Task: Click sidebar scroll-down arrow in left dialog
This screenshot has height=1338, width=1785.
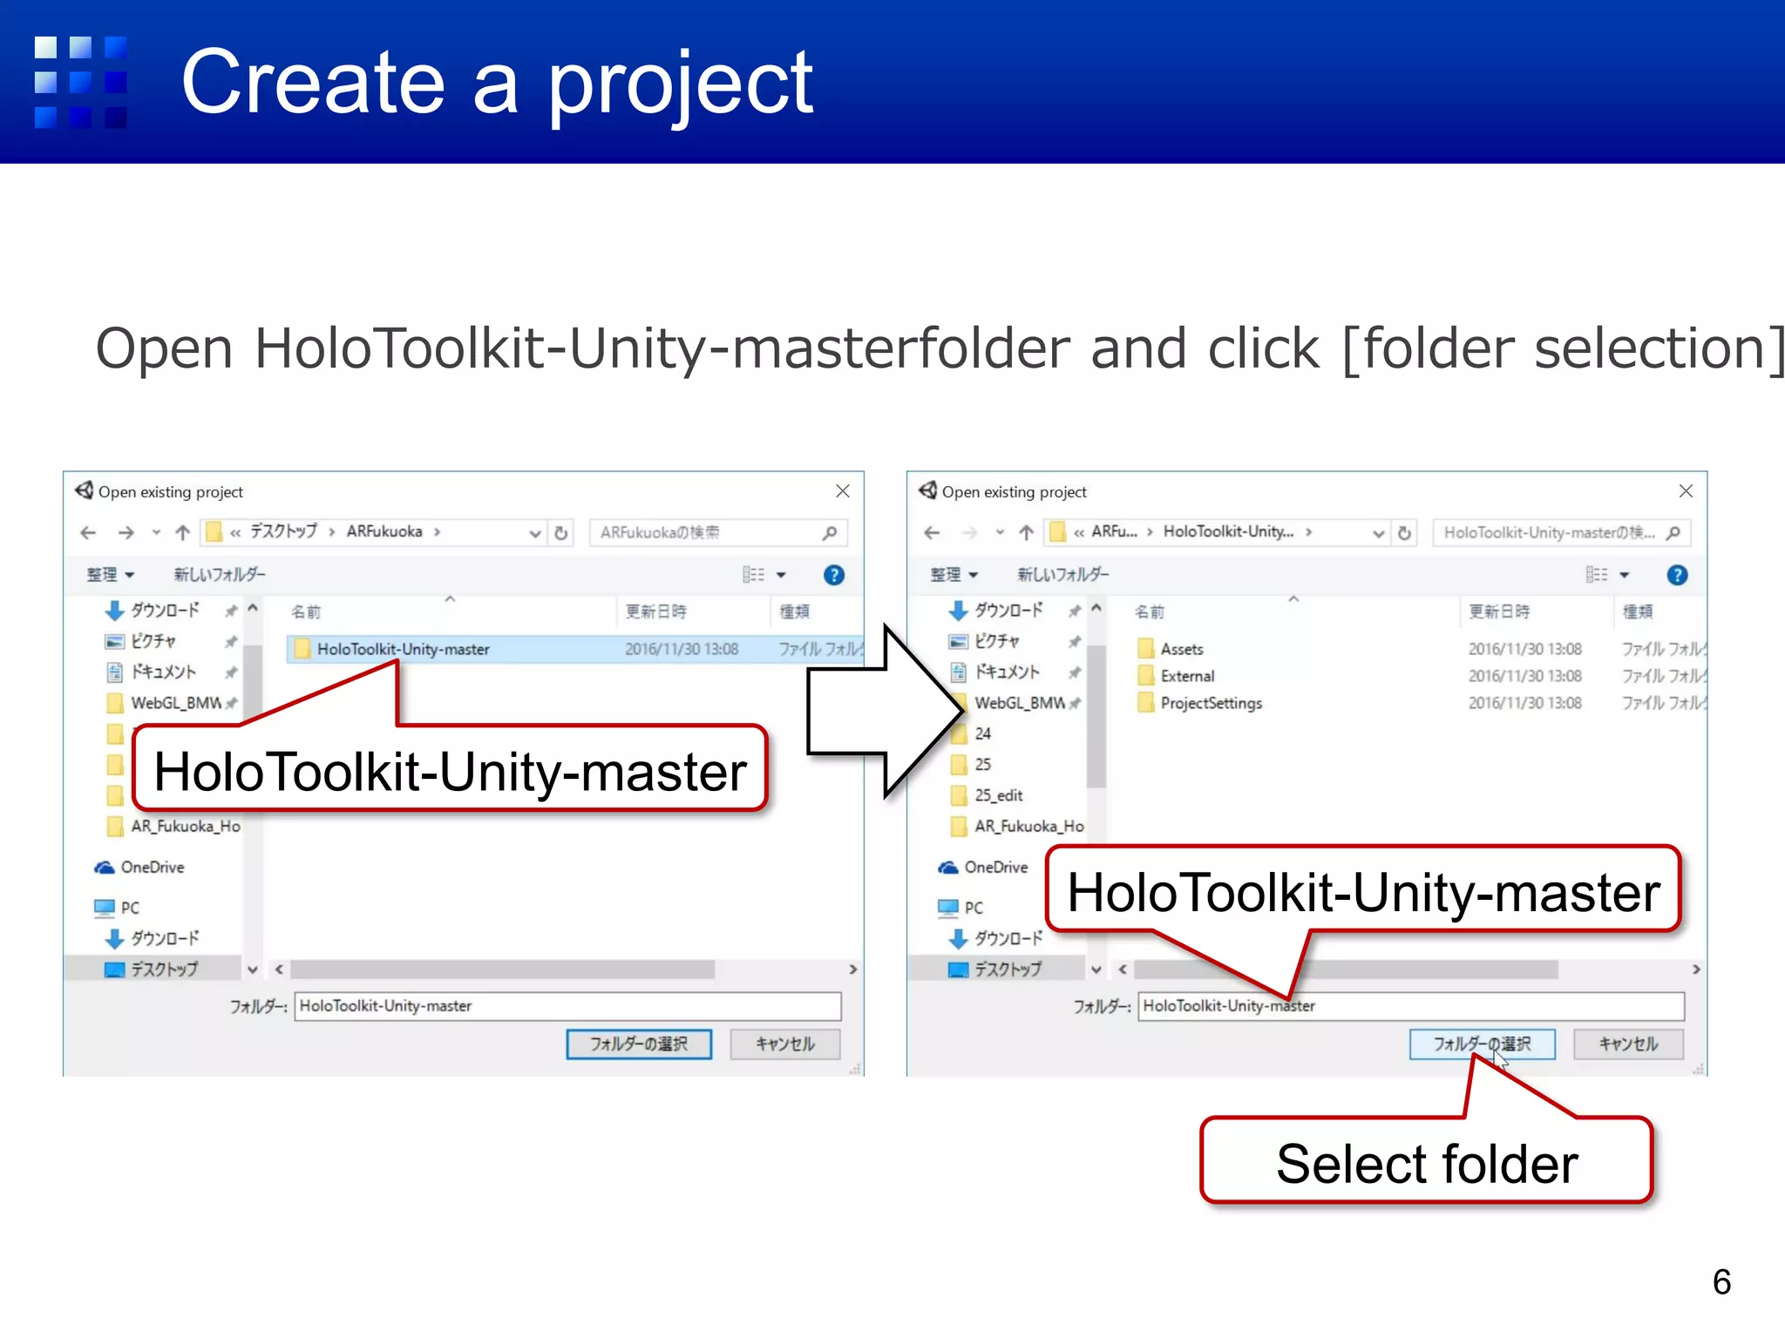Action: point(253,970)
